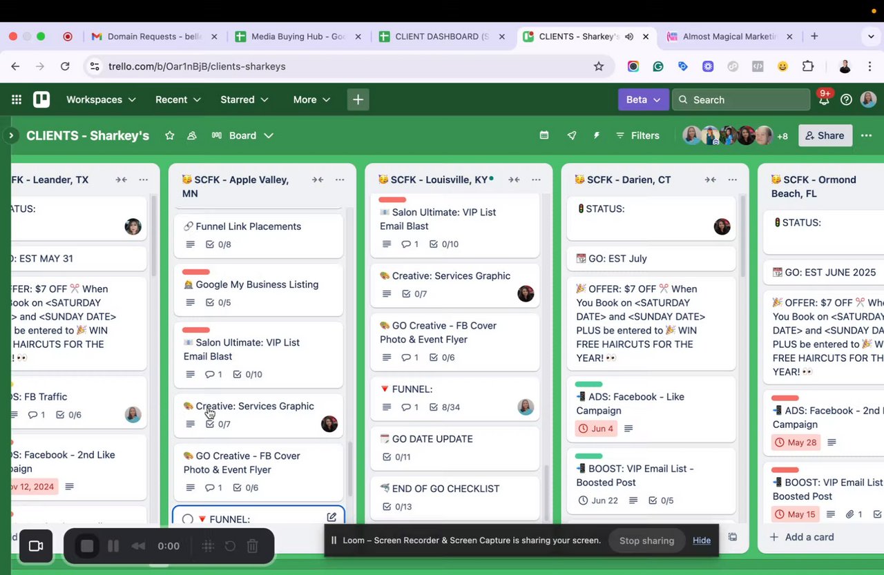
Task: Open the browser extensions puzzle icon
Action: coord(808,66)
